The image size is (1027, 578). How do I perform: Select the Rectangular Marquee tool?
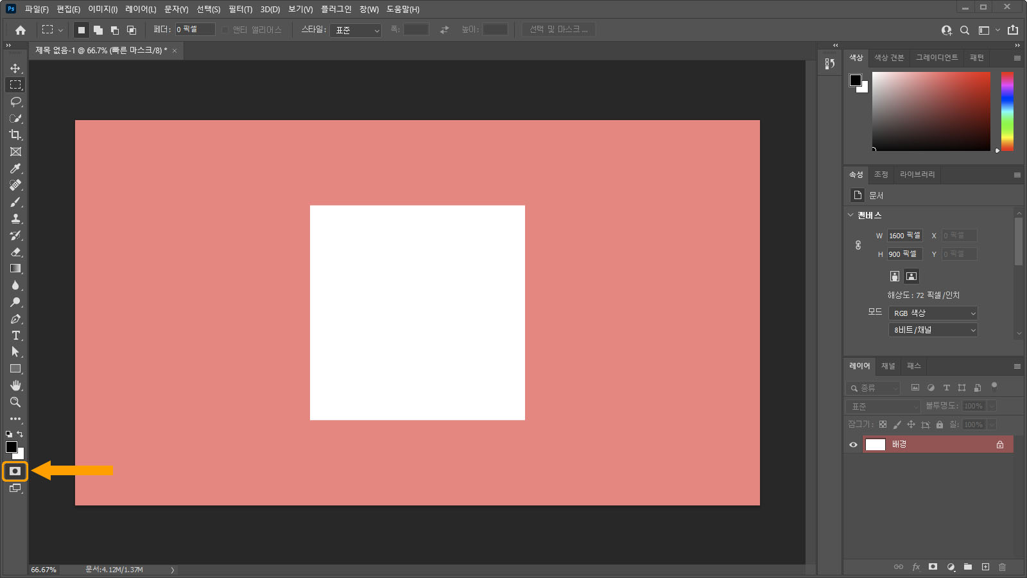pos(15,85)
